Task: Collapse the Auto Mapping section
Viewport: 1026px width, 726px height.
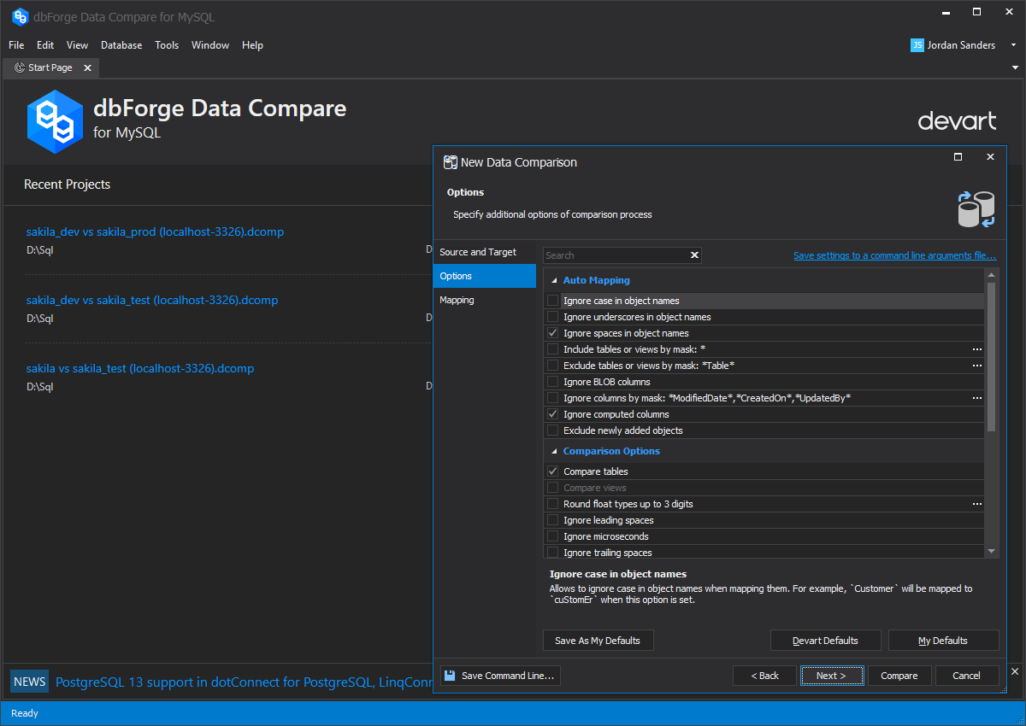Action: (x=553, y=280)
